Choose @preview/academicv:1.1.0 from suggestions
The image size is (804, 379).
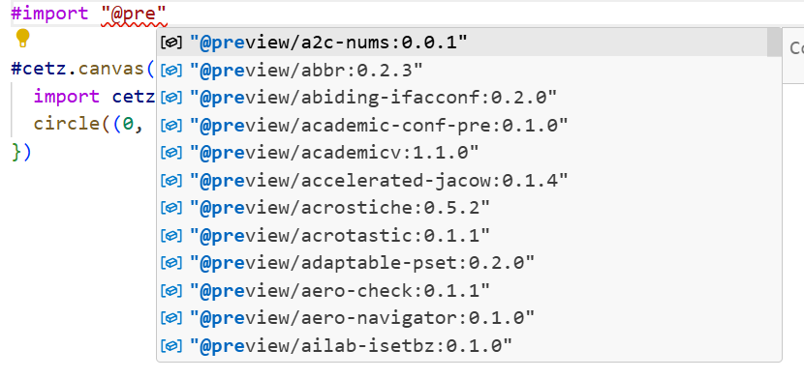click(462, 153)
